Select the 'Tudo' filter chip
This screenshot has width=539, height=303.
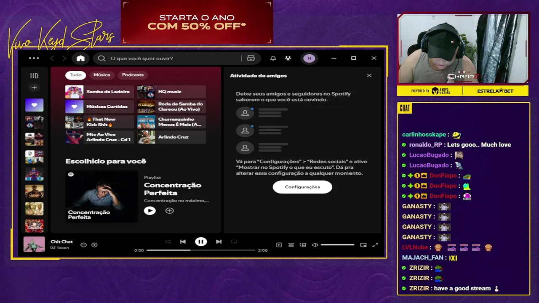(x=76, y=75)
